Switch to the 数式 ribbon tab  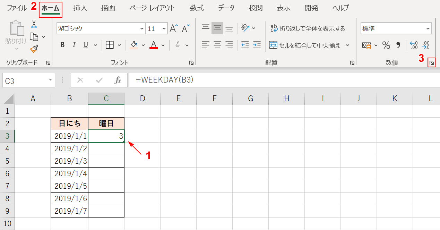click(x=197, y=8)
